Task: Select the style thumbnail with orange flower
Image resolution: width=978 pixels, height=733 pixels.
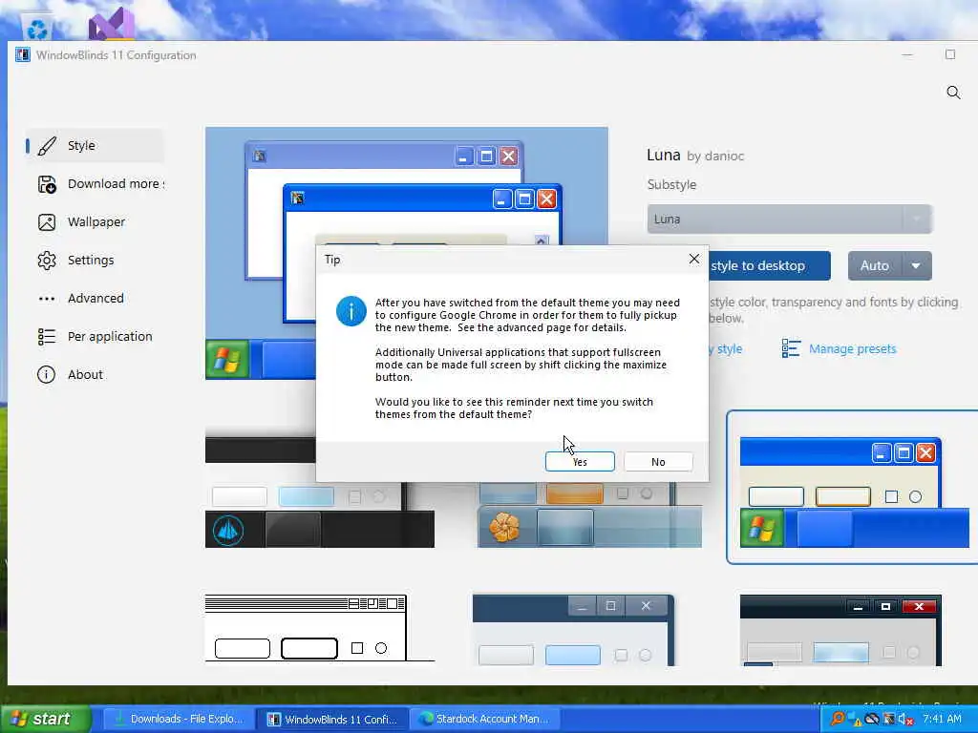Action: pos(589,514)
